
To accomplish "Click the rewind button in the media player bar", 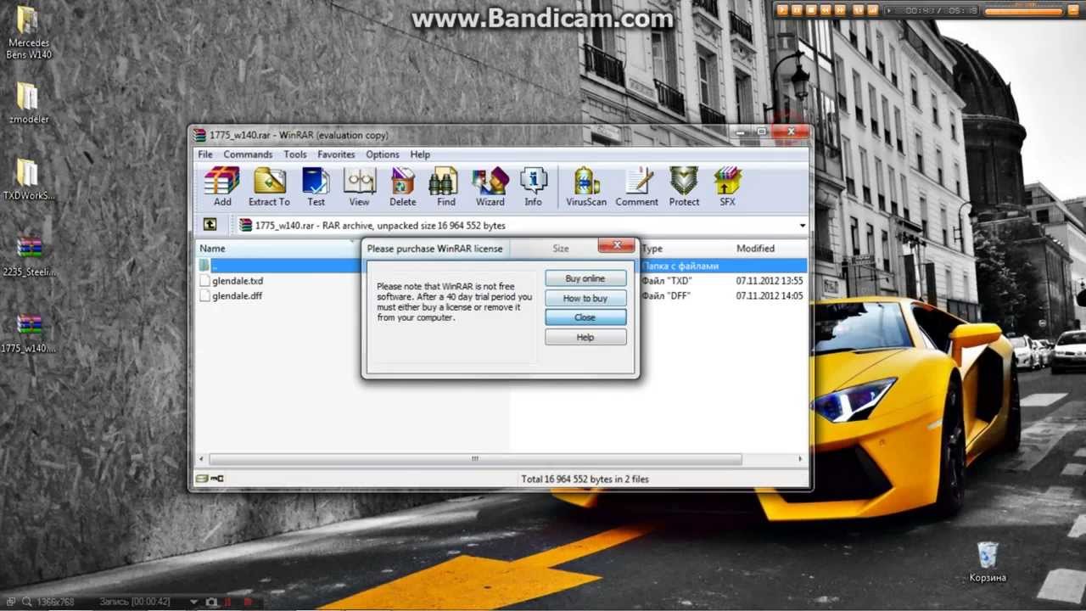I will tap(826, 10).
